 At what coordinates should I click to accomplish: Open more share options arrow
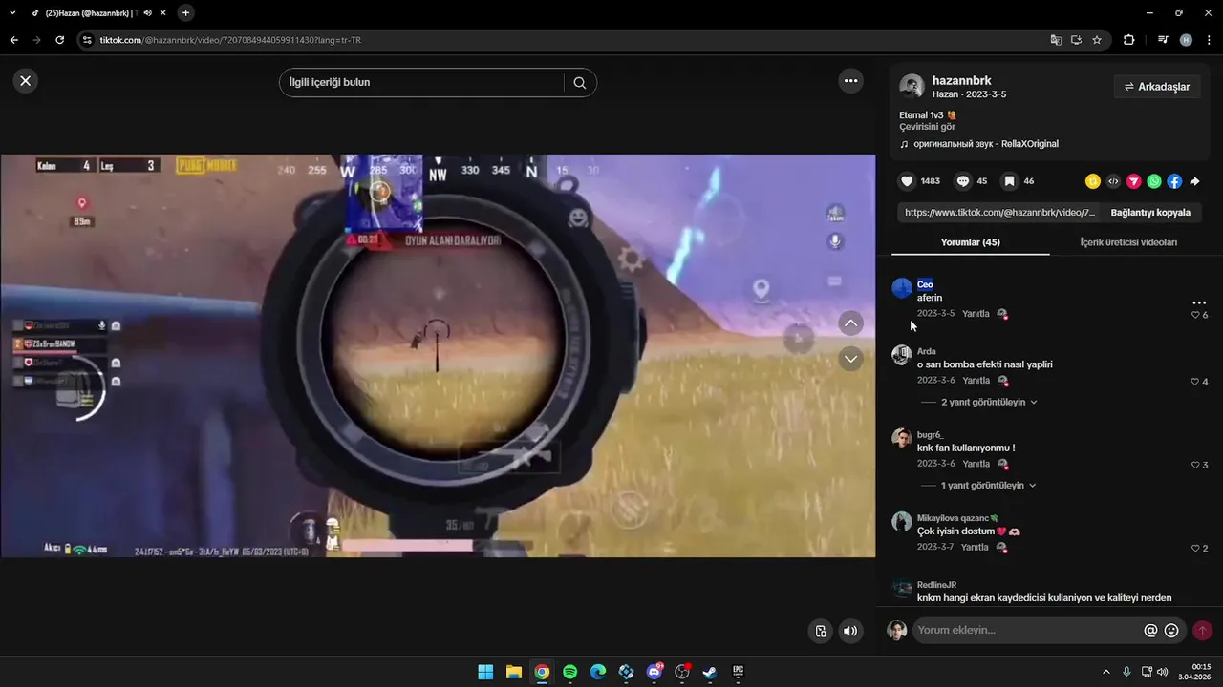[x=1194, y=181]
